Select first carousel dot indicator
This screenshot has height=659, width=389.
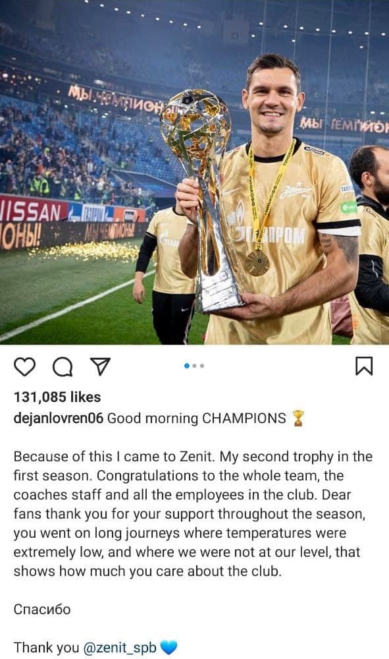coord(187,366)
